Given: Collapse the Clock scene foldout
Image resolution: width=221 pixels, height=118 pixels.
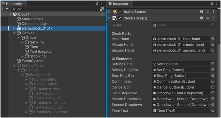Looking at the screenshot, I should tap(10, 14).
